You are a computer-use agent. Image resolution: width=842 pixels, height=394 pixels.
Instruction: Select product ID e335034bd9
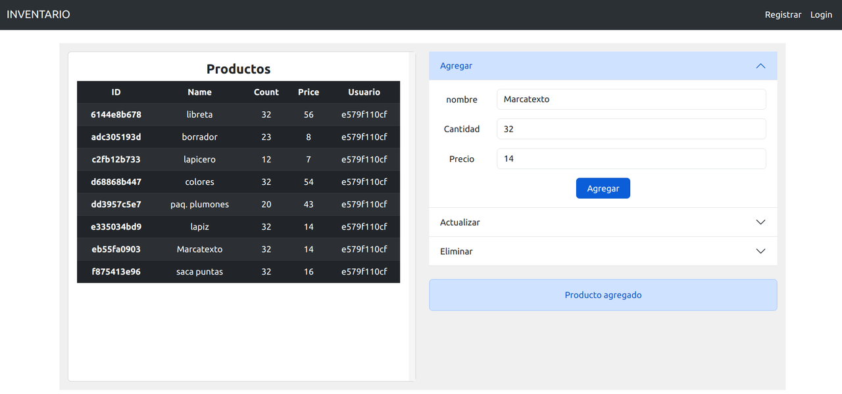coord(116,226)
